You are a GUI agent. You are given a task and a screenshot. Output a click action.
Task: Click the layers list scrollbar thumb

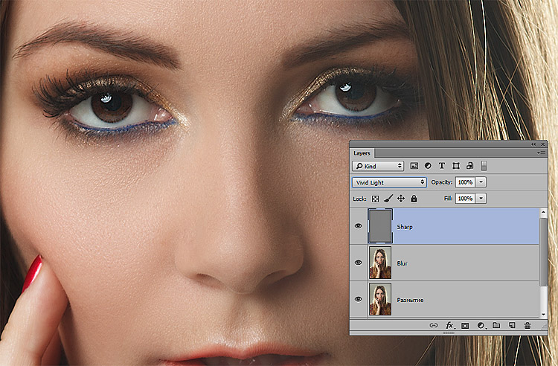(x=543, y=252)
